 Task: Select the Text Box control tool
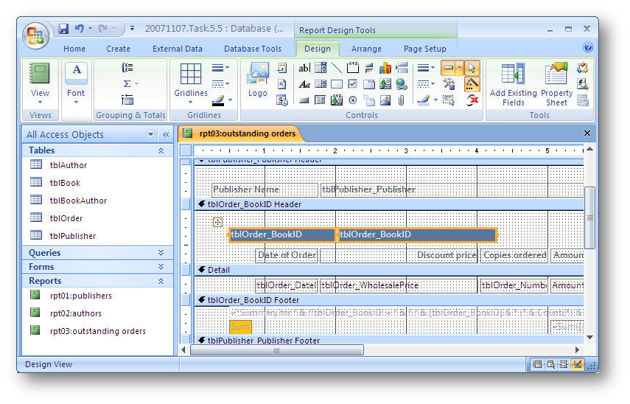(x=304, y=68)
